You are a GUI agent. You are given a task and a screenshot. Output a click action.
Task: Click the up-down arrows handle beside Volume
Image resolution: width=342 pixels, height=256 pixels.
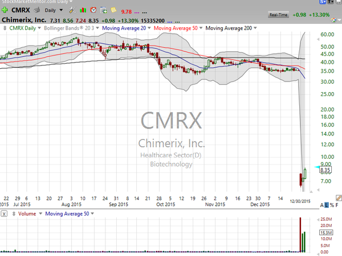pyautogui.click(x=14, y=214)
